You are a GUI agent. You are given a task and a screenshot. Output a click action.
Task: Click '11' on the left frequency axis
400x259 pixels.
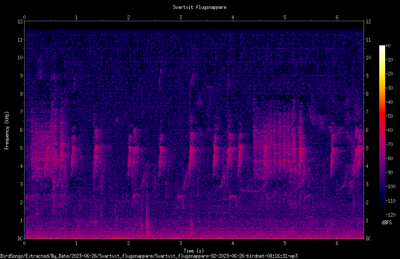20,39
